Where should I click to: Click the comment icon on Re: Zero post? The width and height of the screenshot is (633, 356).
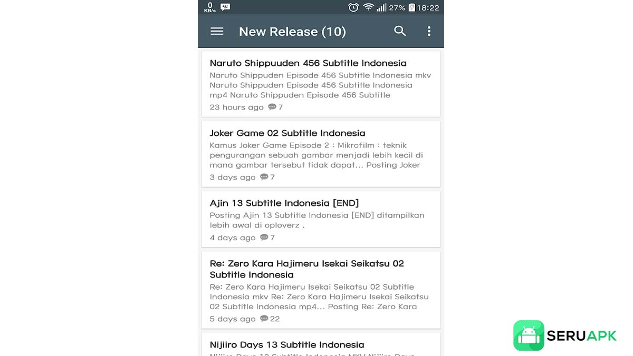(x=264, y=319)
